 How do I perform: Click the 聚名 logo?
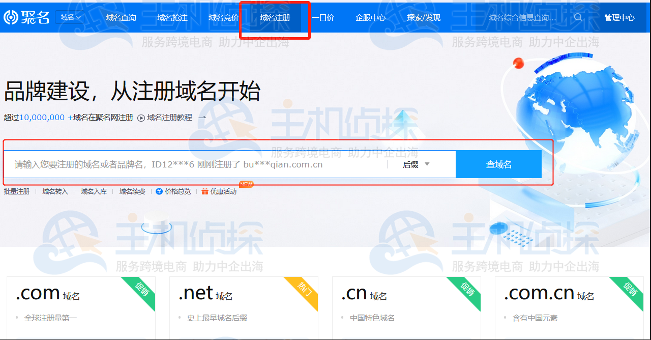click(25, 17)
